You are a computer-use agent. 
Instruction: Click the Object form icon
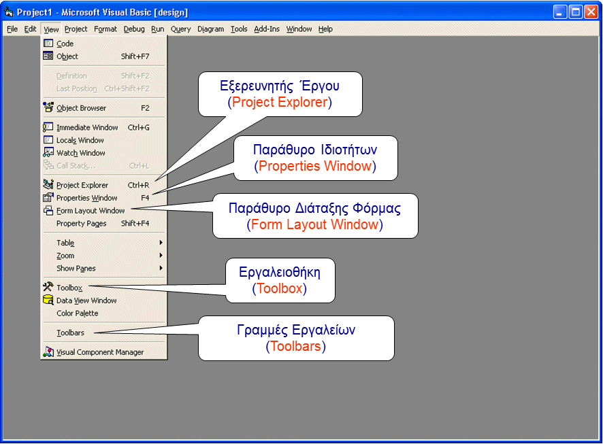(x=48, y=56)
